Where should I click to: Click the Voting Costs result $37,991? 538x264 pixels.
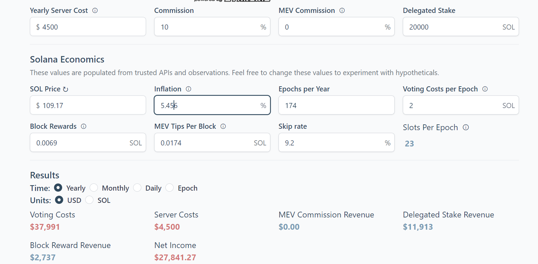tap(45, 227)
